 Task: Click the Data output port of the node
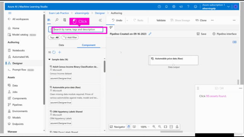click(x=173, y=65)
